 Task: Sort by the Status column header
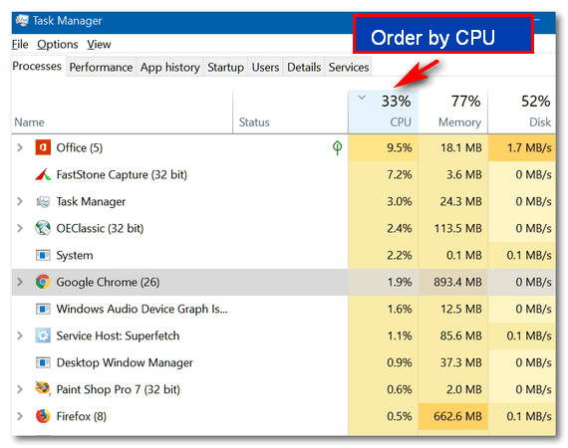click(x=291, y=112)
